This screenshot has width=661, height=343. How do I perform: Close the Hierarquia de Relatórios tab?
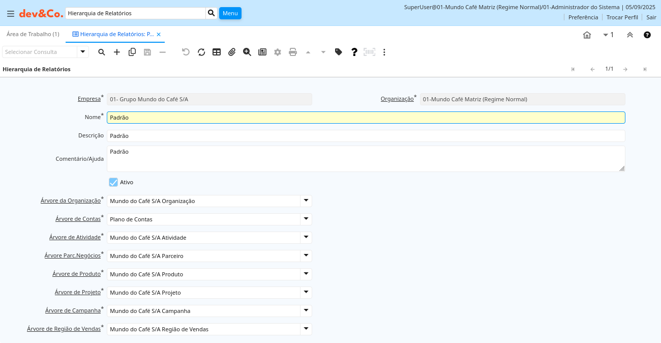(x=159, y=35)
